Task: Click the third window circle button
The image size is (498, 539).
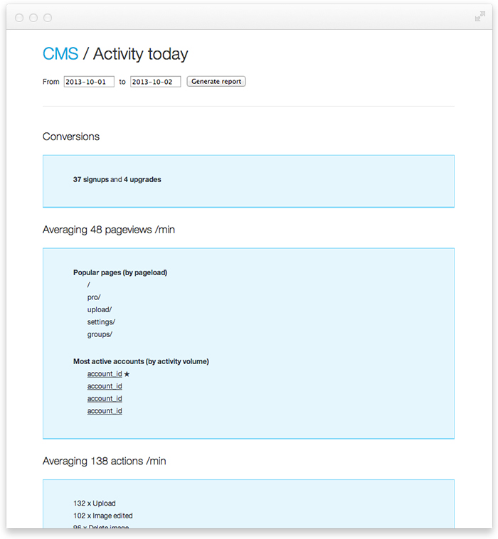Action: (48, 17)
